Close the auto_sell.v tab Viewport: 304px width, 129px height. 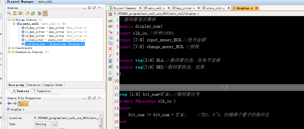pos(168,8)
